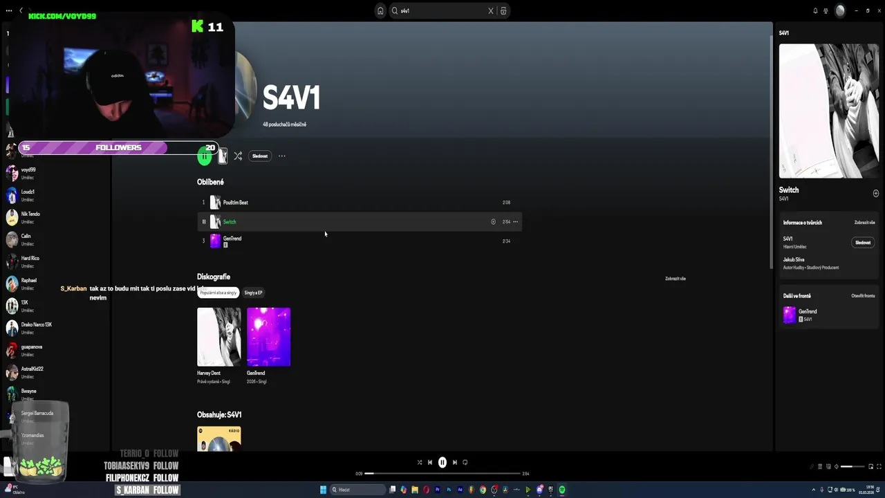Screen dimensions: 885x498
Task: Follow S4V1 in credits section
Action: (863, 243)
